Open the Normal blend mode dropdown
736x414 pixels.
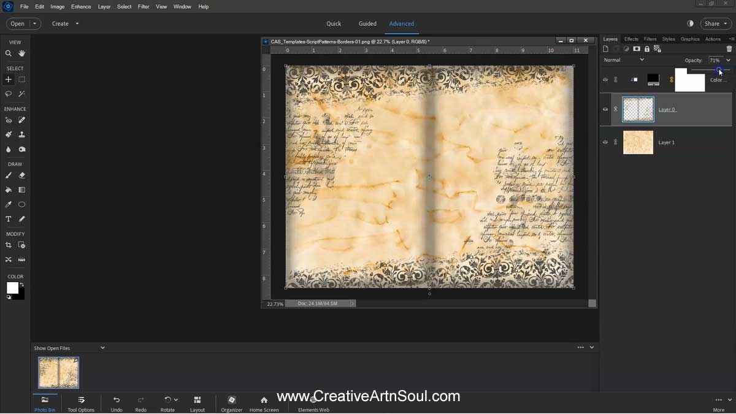[624, 59]
